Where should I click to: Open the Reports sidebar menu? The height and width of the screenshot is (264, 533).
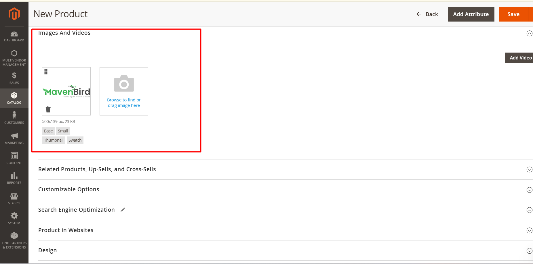(14, 178)
